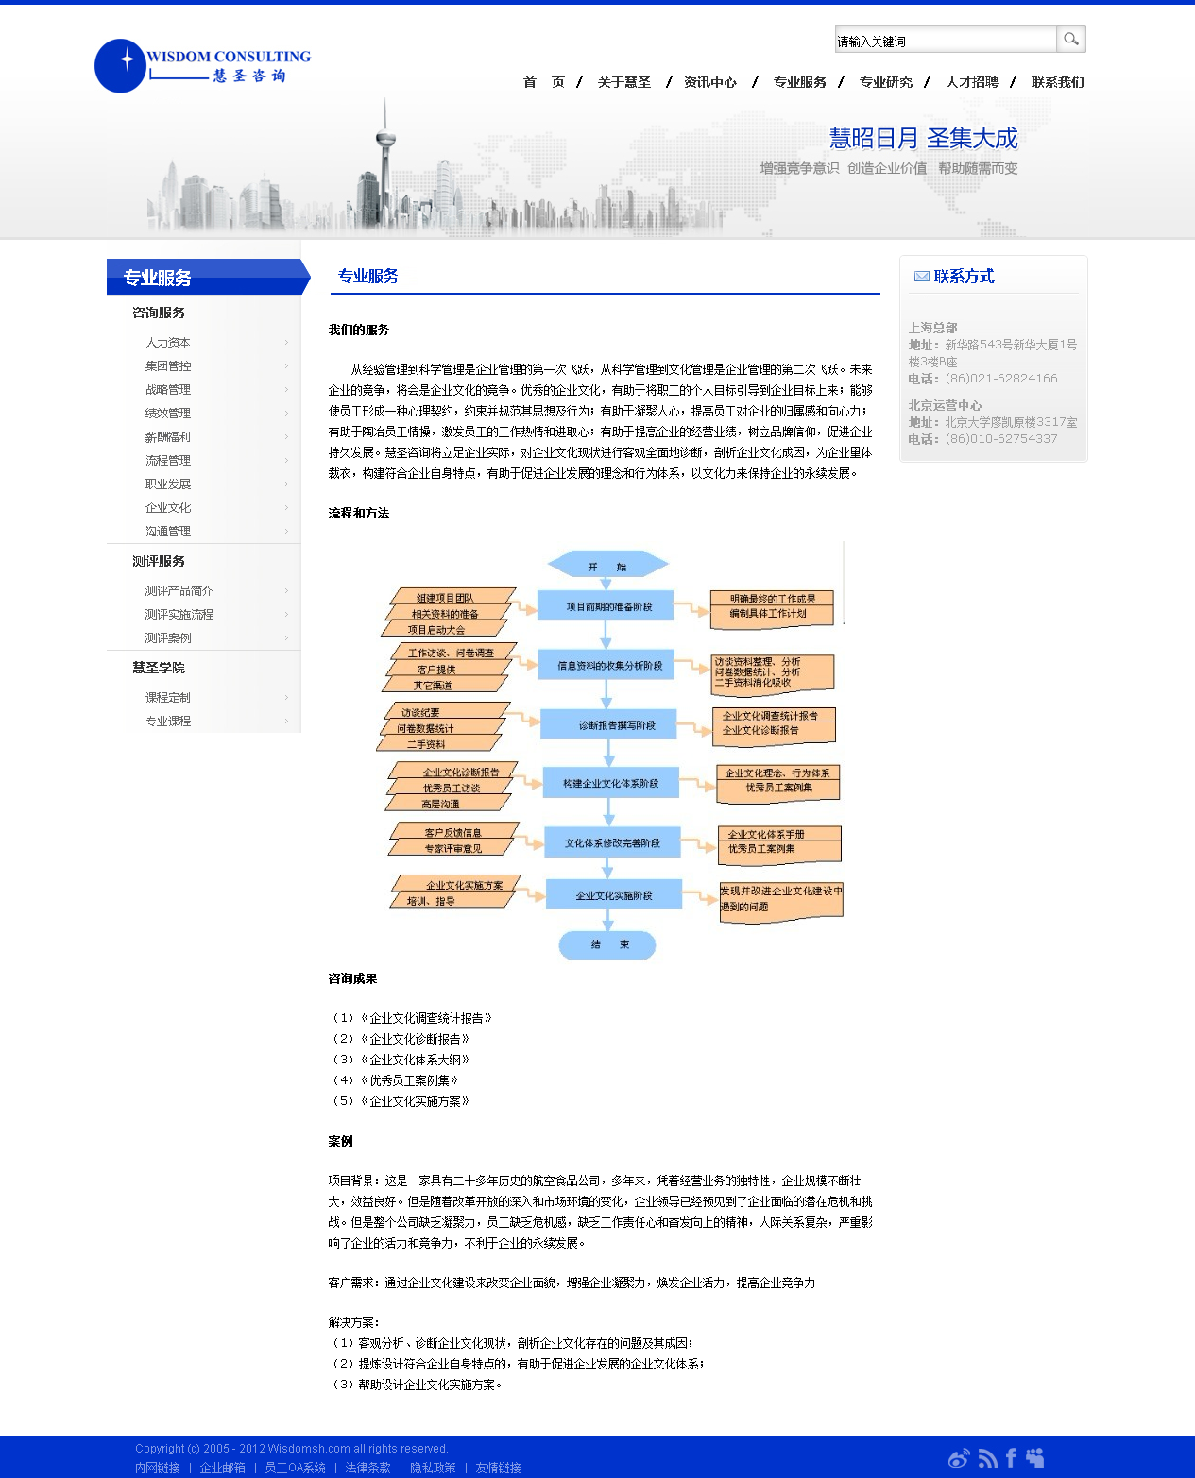
Task: Click the keyword search input field
Action: point(945,40)
